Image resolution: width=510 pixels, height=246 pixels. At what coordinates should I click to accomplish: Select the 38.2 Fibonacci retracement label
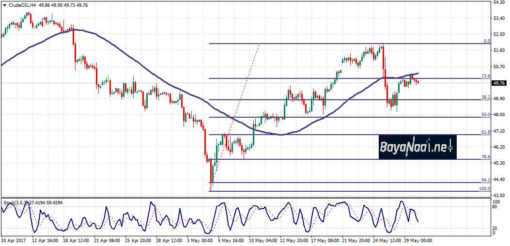click(x=485, y=97)
